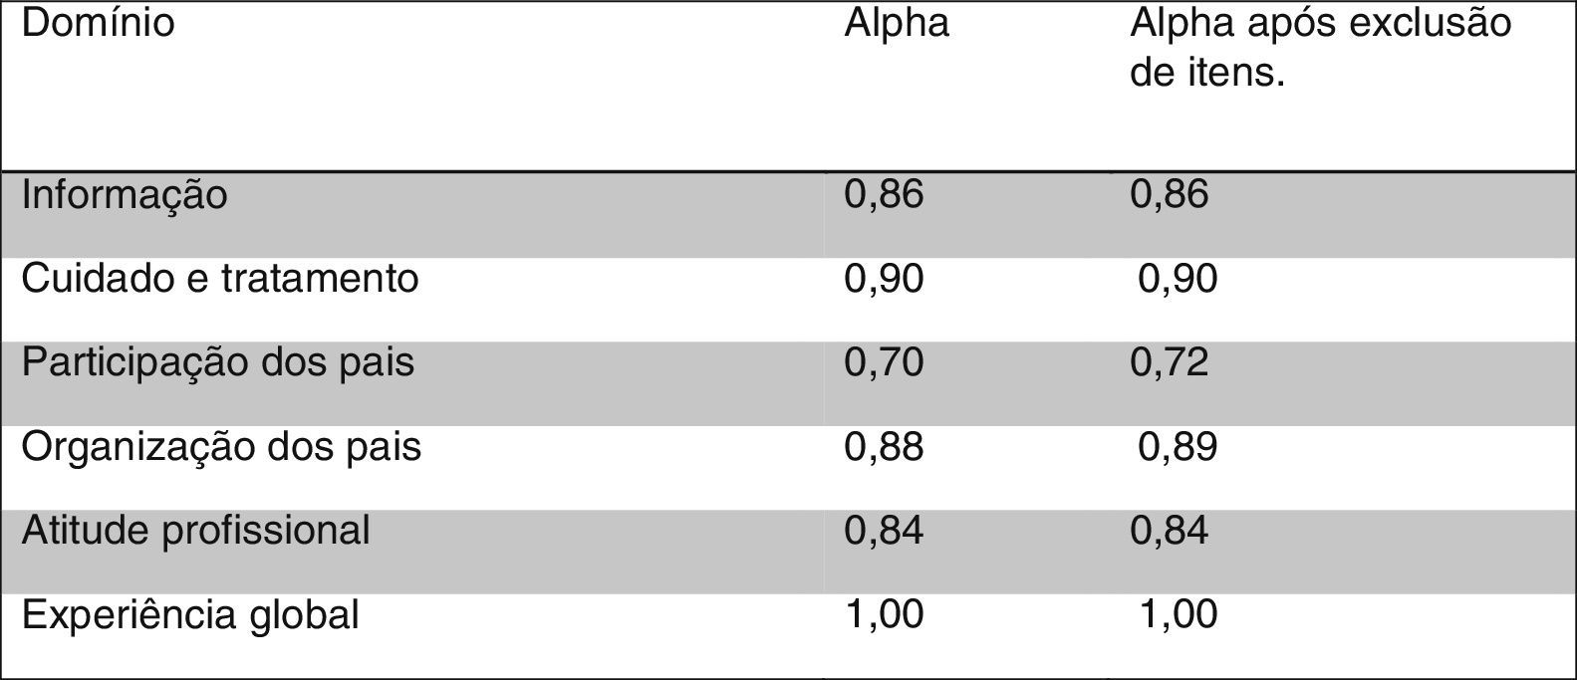Click the 0,88 Alpha value
Viewport: 1577px width, 680px height.
click(x=884, y=447)
